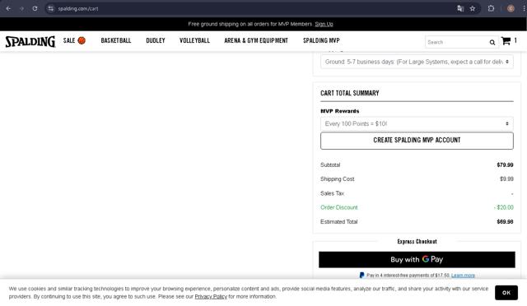527x306 pixels.
Task: Click the Order Discount -$20.00 value
Action: (503, 207)
